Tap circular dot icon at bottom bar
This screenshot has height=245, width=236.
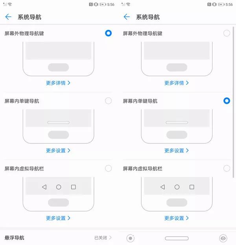pyautogui.click(x=130, y=238)
